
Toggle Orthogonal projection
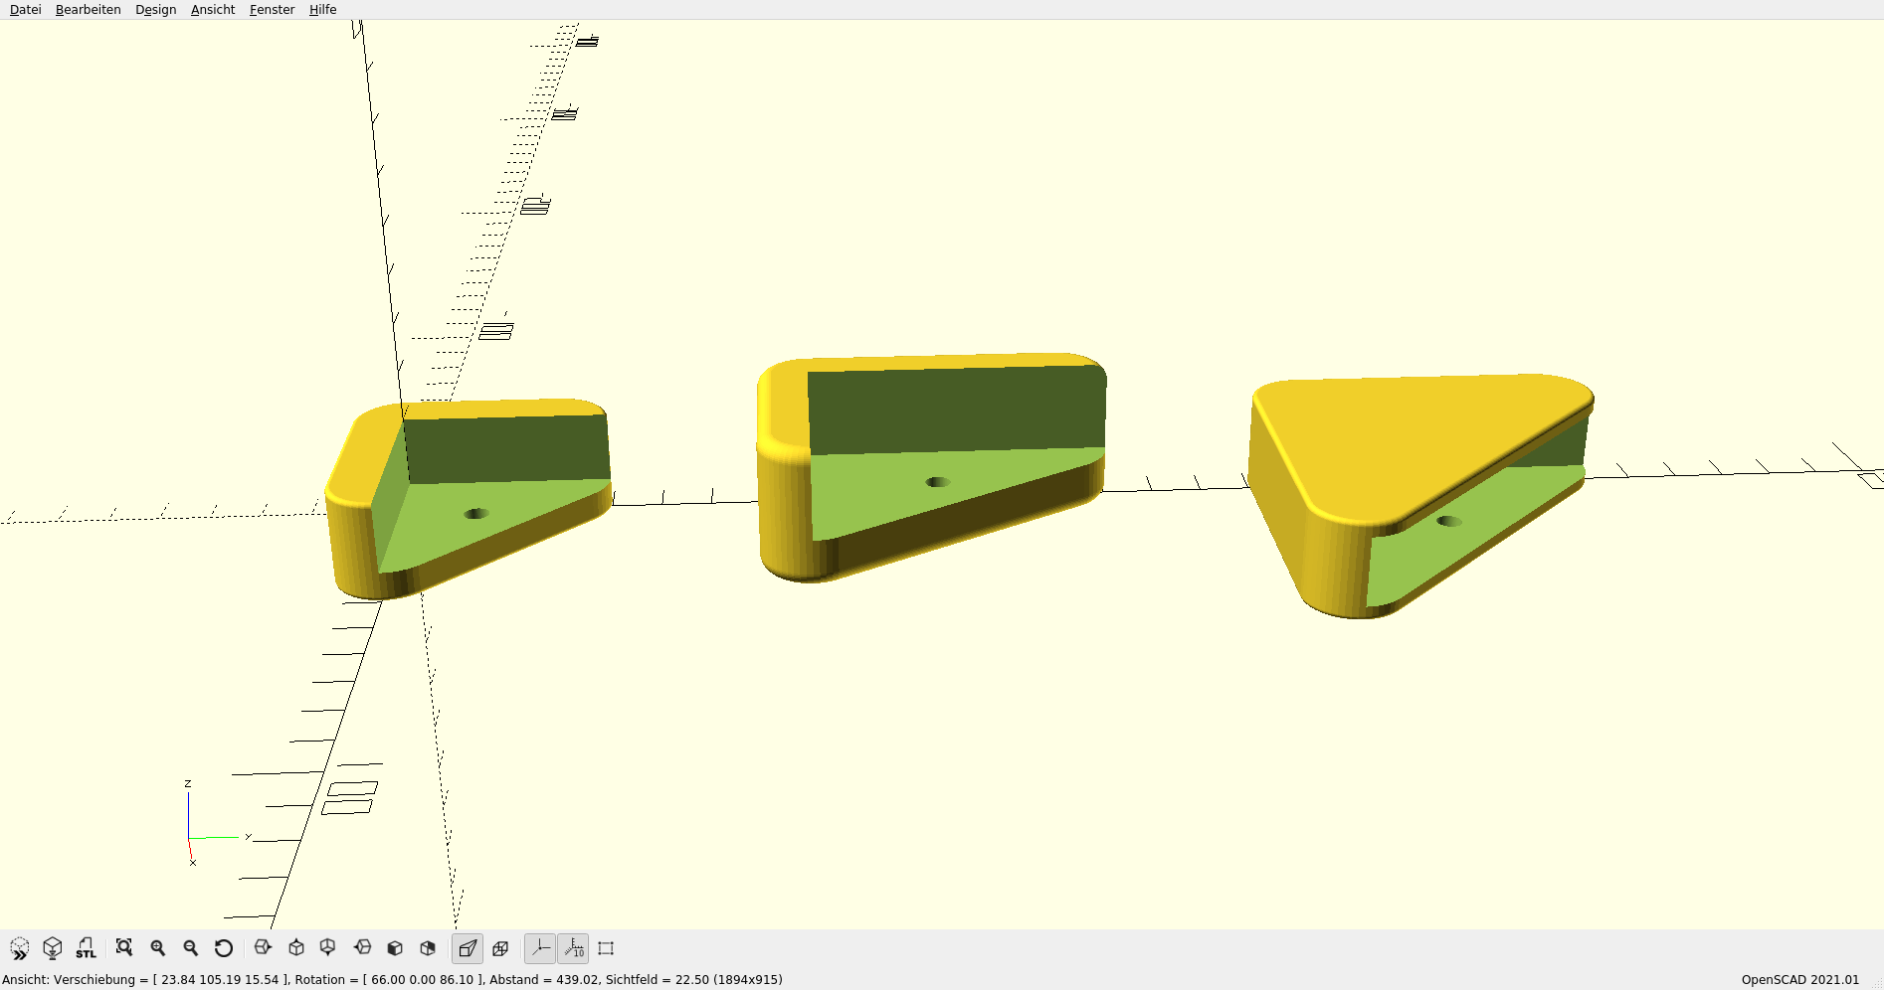click(500, 948)
